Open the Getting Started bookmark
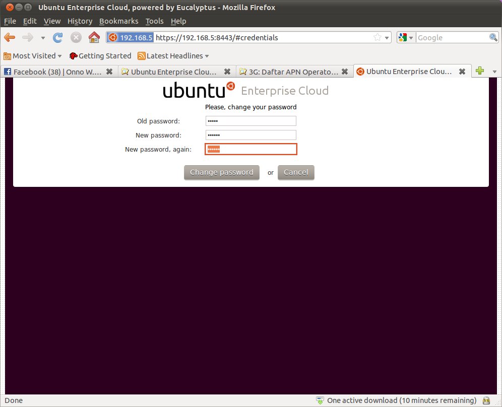Viewport: 502px width, 407px height. point(100,56)
